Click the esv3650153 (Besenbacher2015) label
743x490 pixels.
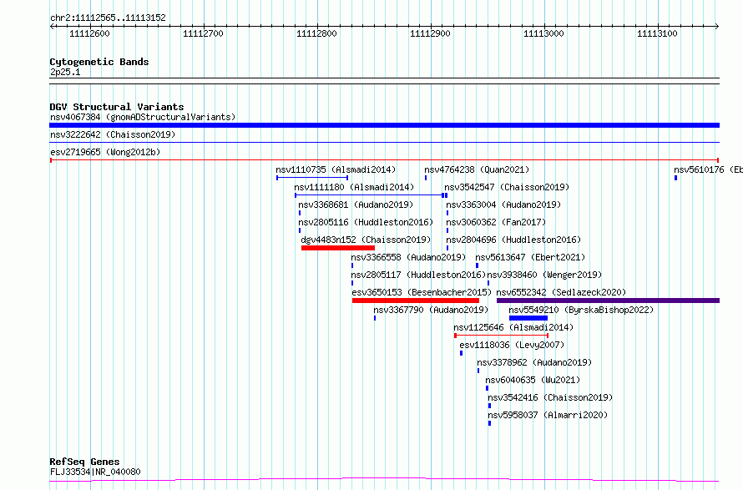(422, 292)
